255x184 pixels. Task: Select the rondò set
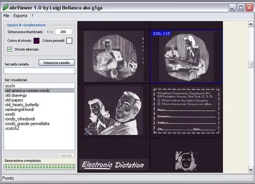click(x=39, y=114)
